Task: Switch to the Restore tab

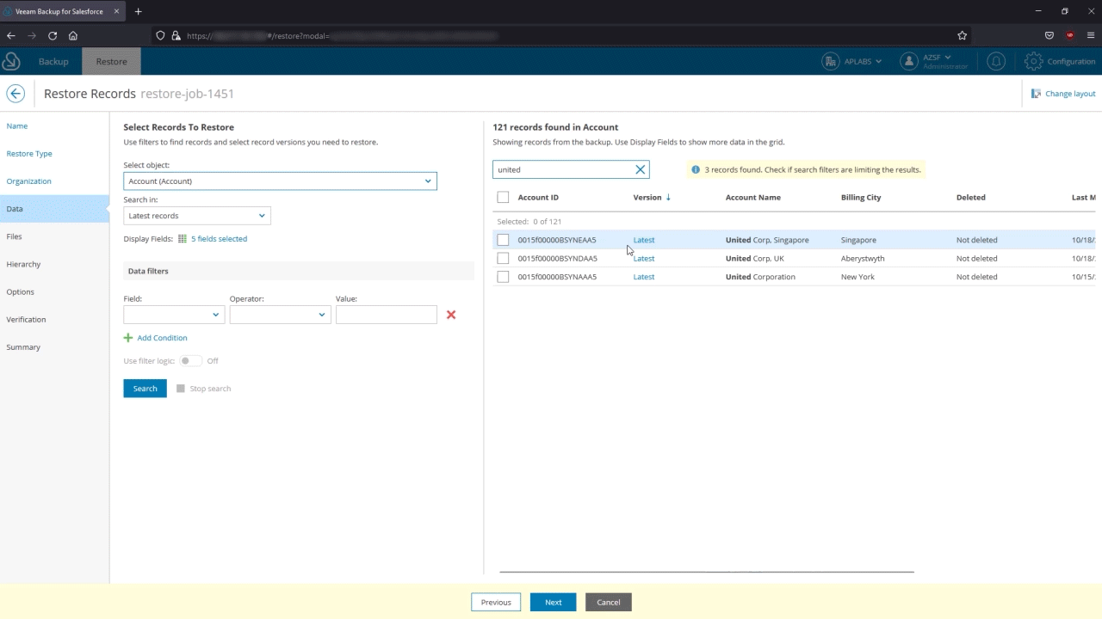Action: click(111, 62)
